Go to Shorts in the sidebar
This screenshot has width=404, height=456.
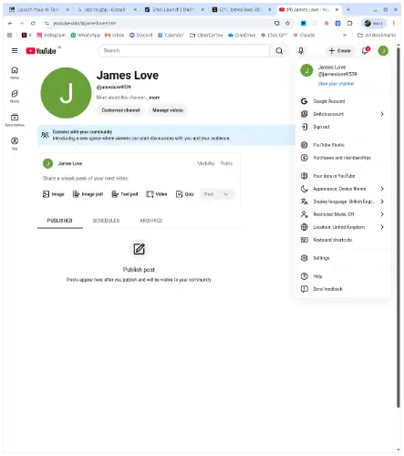(15, 96)
